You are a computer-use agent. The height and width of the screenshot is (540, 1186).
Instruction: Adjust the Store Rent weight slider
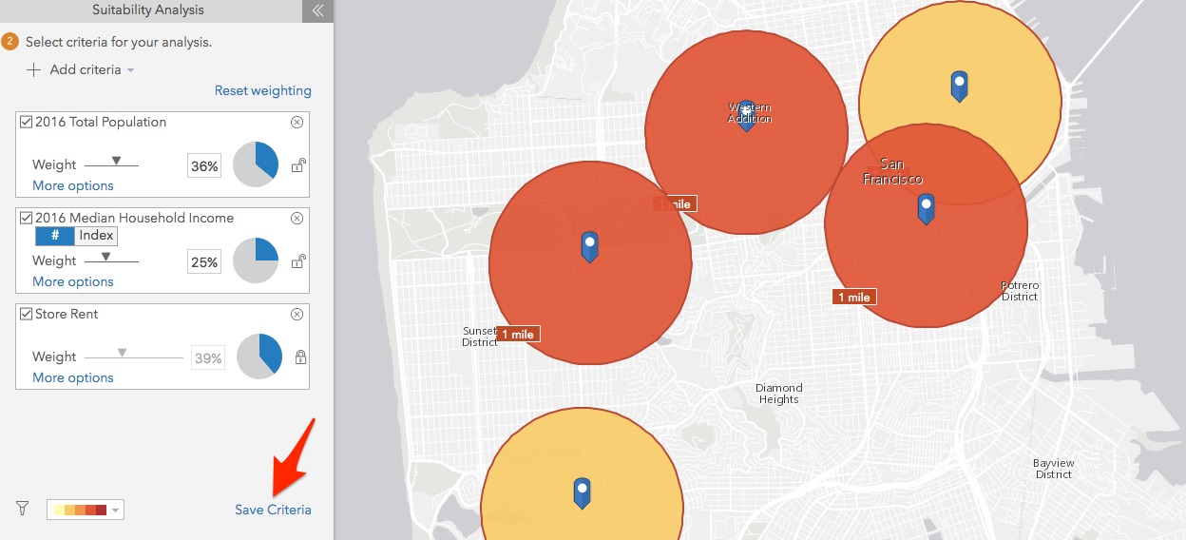pyautogui.click(x=122, y=353)
